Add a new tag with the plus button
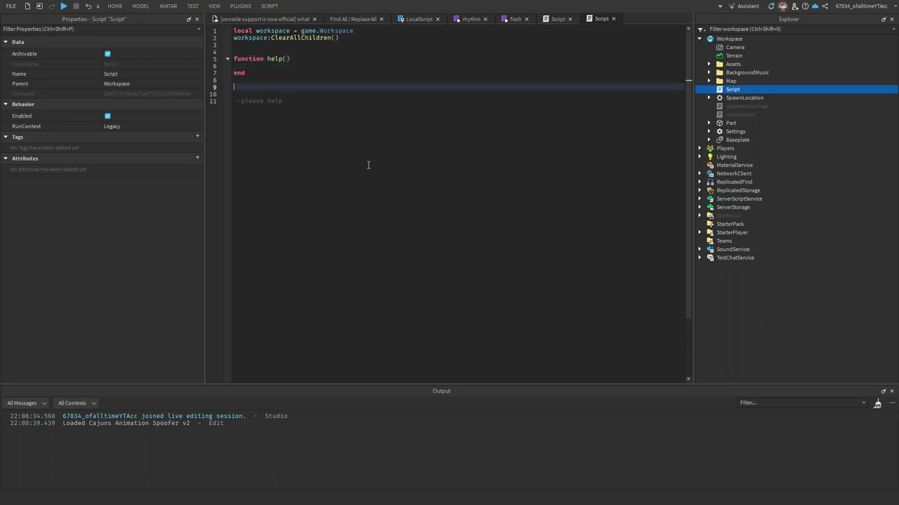Image resolution: width=899 pixels, height=505 pixels. [x=197, y=135]
